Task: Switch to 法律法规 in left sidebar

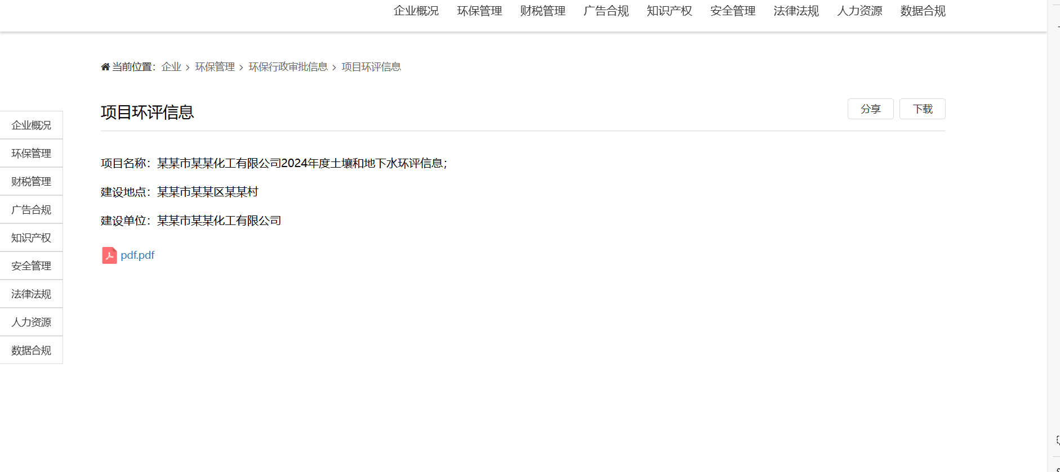Action: (x=31, y=294)
